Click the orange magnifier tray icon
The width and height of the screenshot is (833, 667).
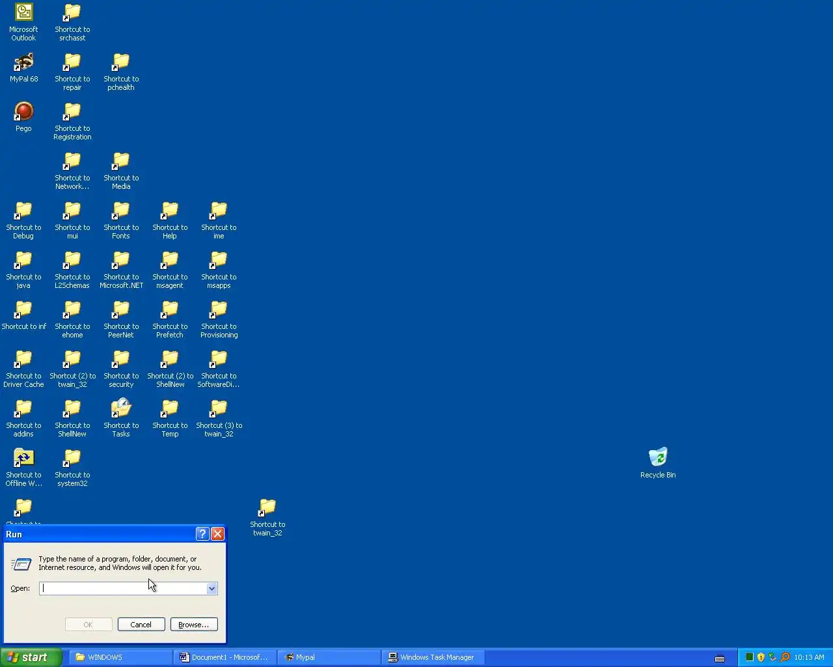[x=785, y=657]
